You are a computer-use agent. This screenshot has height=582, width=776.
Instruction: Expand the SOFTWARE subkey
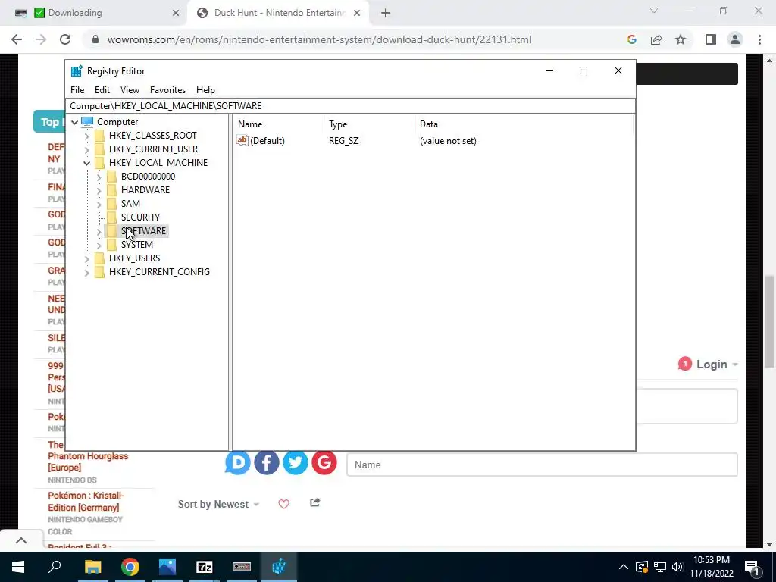click(x=99, y=231)
